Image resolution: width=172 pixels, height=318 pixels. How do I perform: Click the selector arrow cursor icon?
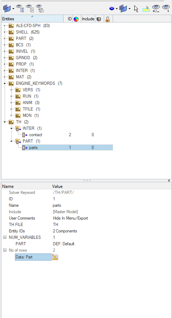[x=136, y=9]
